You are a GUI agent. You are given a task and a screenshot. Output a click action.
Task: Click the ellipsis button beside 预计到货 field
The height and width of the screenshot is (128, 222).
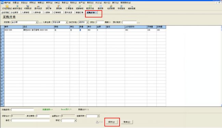coord(138,22)
